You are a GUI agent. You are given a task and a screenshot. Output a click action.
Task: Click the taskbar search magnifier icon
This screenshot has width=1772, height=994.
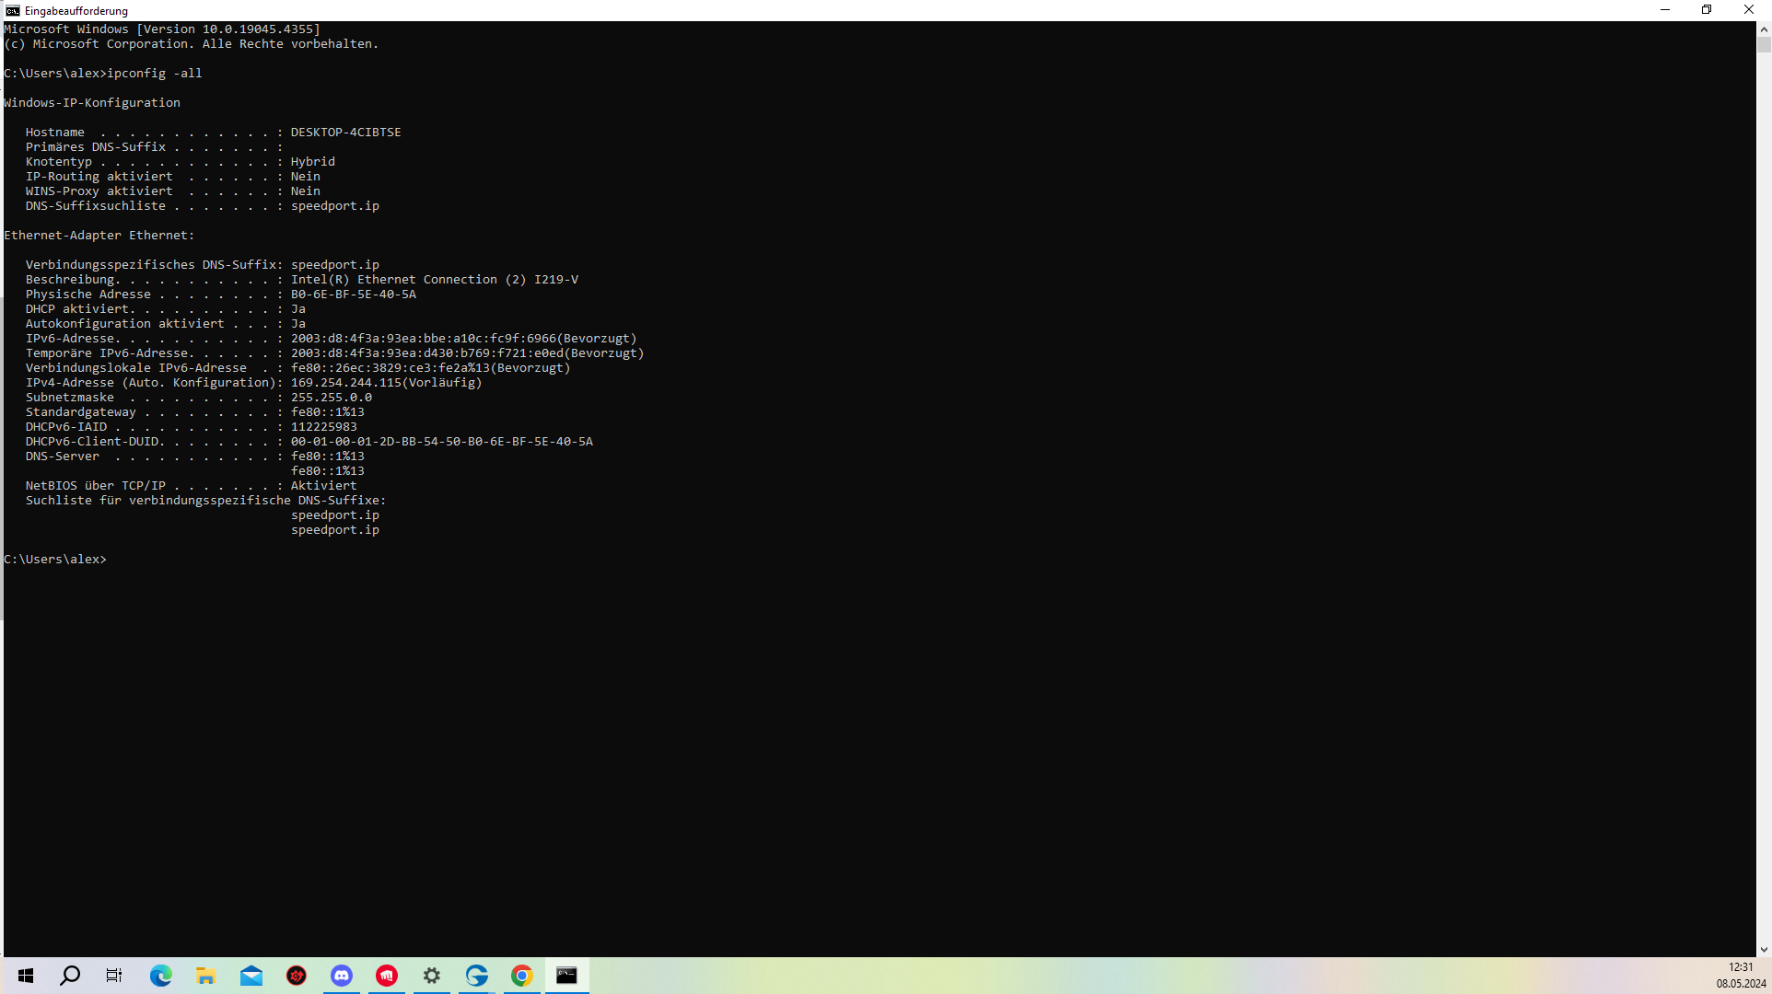pos(70,976)
